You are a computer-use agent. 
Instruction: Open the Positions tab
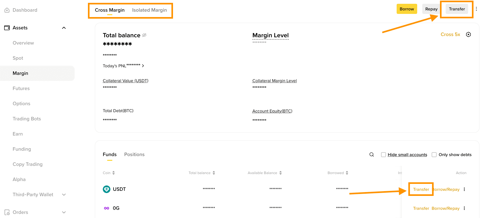pyautogui.click(x=134, y=154)
